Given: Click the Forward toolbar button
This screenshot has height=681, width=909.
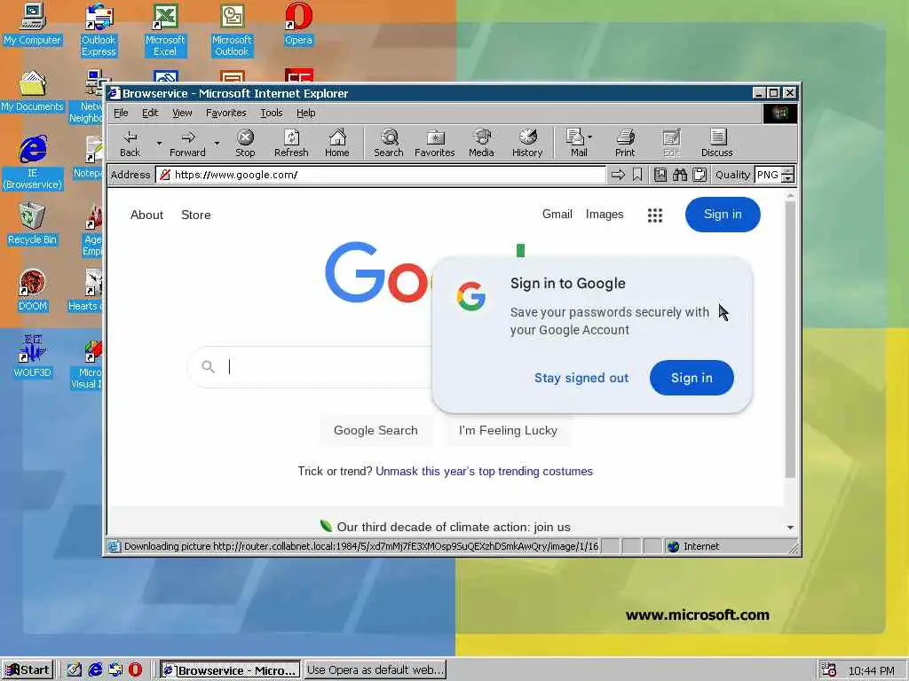Looking at the screenshot, I should tap(187, 143).
